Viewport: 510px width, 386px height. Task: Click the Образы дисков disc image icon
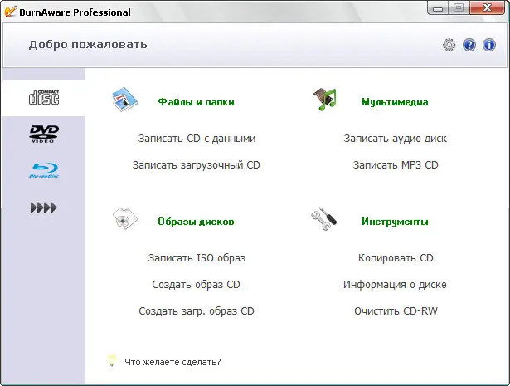[x=125, y=218]
